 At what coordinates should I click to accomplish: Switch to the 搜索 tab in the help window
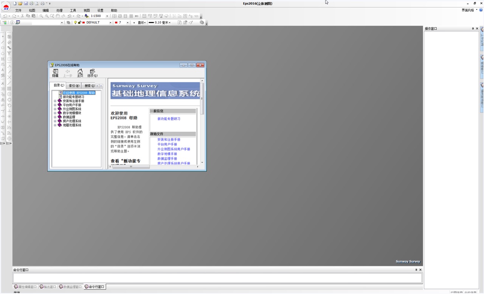(89, 86)
